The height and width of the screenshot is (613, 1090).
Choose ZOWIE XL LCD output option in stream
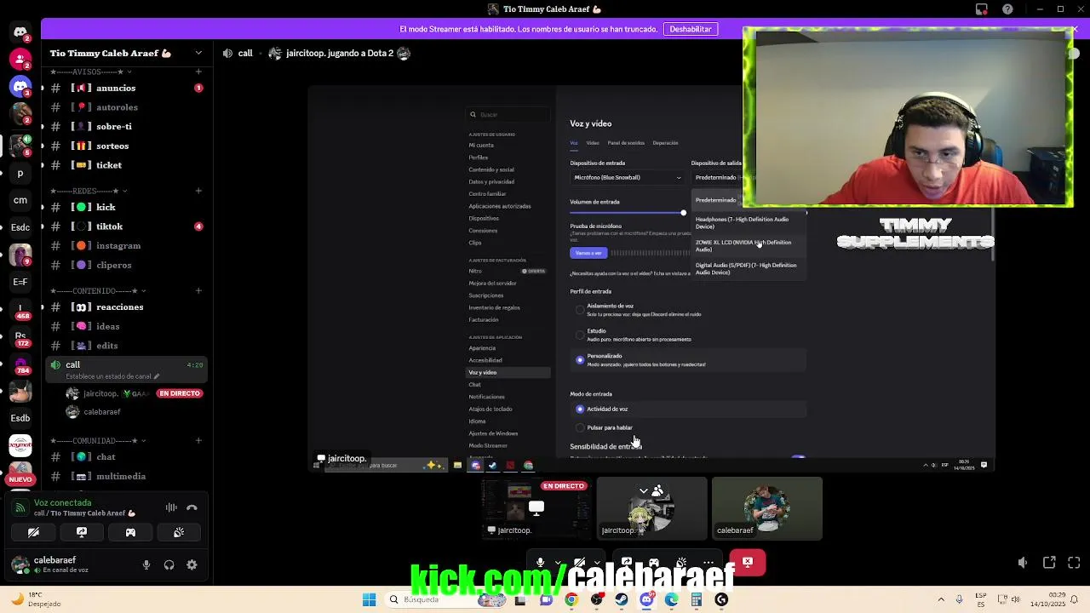pos(748,245)
